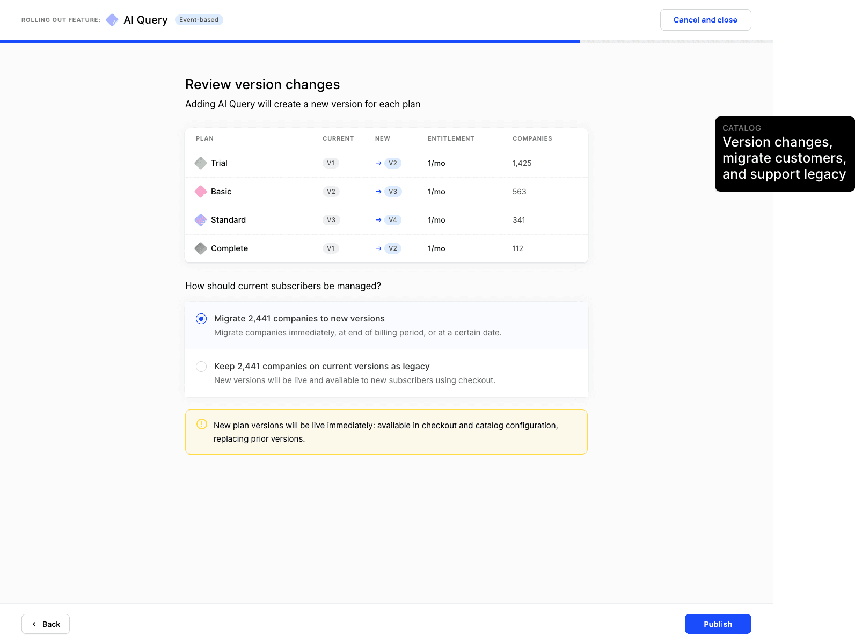The image size is (855, 644).
Task: Go back using the Back button
Action: 46,624
